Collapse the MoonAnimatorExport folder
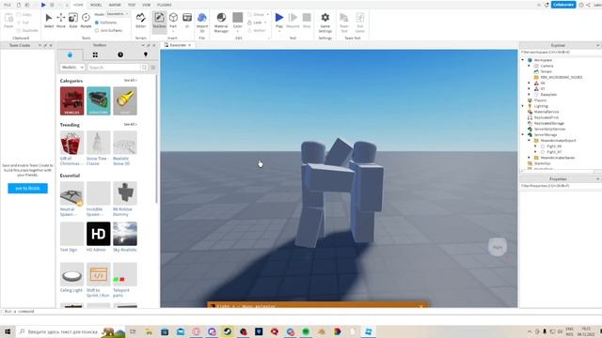602x338 pixels. pos(529,140)
